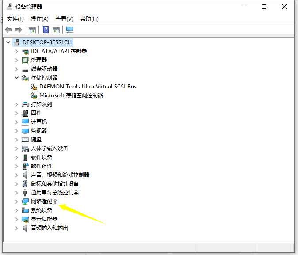Click the Back arrow toolbar icon
This screenshot has height=255, width=298.
[x=8, y=30]
